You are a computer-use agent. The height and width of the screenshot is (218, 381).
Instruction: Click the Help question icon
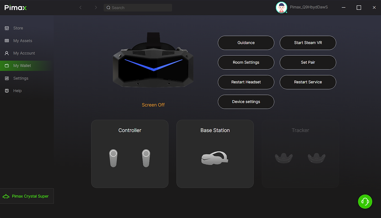tap(7, 91)
